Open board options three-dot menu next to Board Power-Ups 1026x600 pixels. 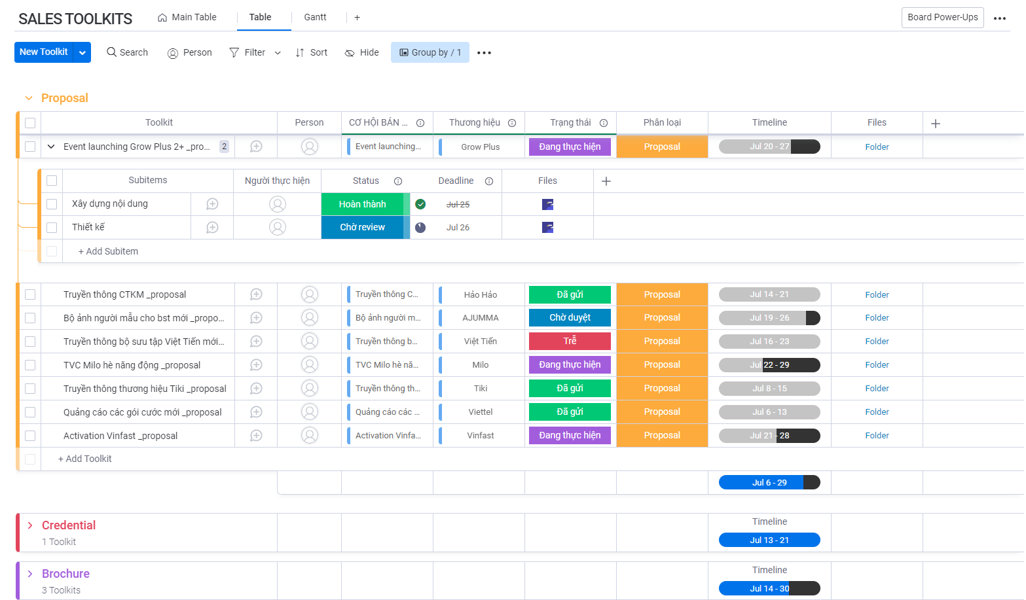coord(999,18)
